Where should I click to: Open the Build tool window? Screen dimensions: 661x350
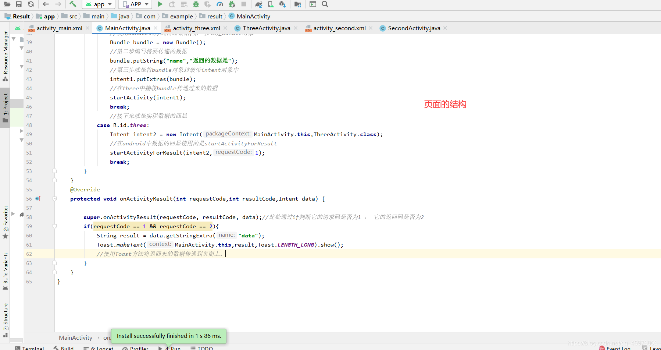[63, 348]
